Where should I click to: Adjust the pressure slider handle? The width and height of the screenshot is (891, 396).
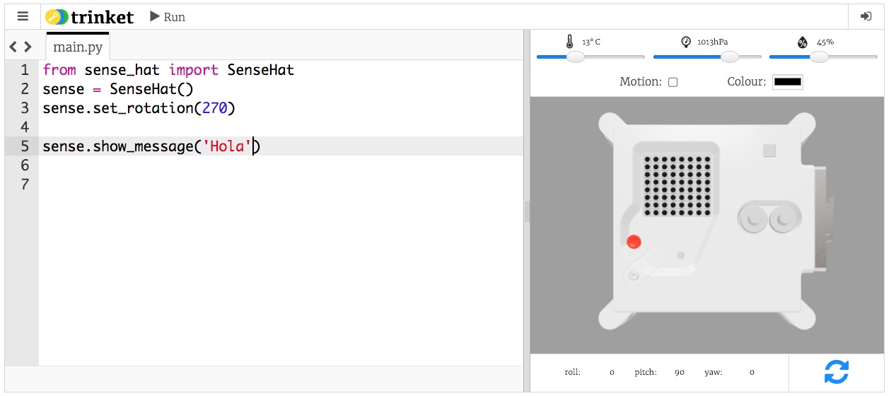pyautogui.click(x=729, y=57)
